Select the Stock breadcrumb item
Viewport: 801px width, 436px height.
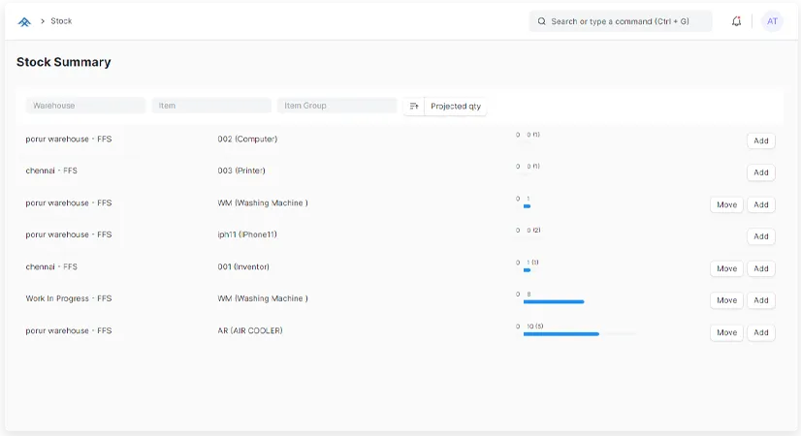coord(61,21)
